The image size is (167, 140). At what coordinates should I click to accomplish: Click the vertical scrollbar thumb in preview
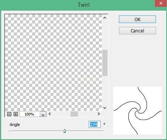pos(105,63)
